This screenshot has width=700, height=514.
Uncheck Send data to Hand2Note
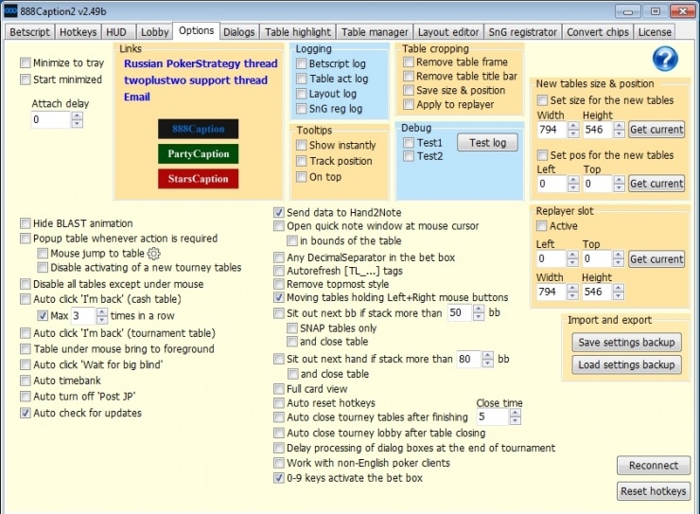pos(279,213)
